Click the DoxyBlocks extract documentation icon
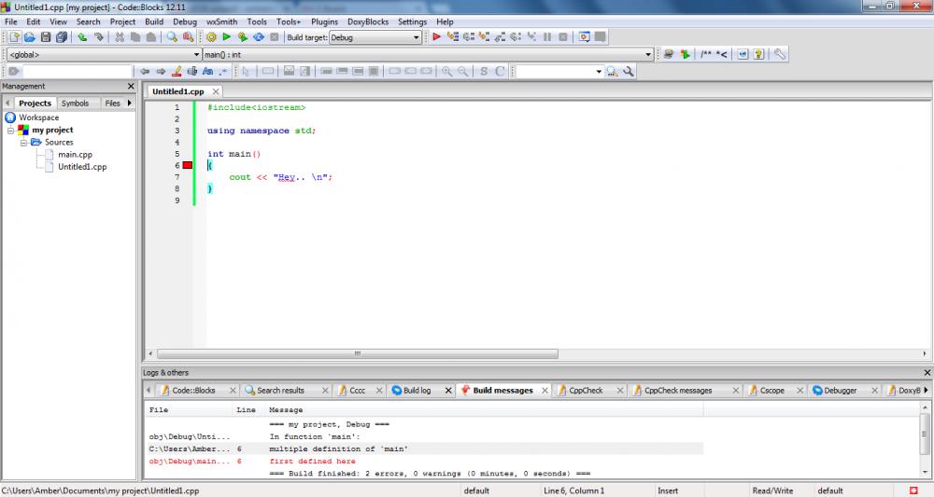Screen dimensions: 934x497 click(x=685, y=54)
